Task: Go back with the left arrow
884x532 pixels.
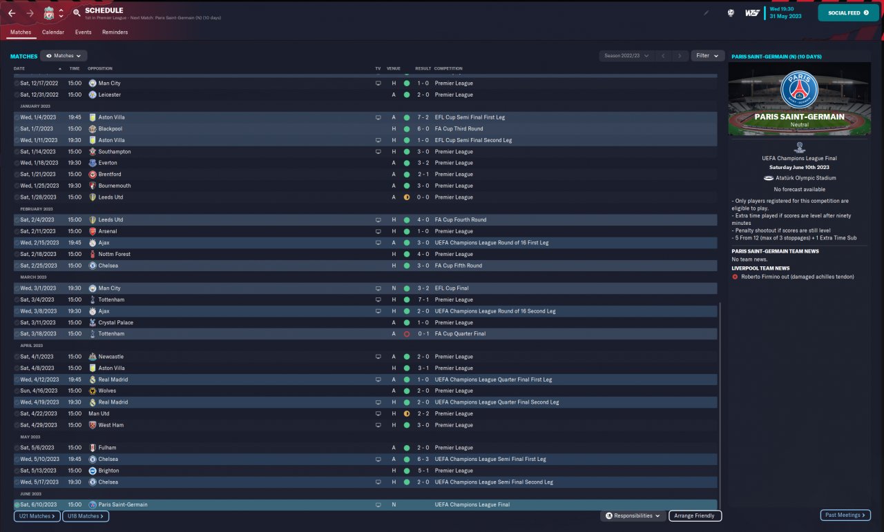Action: [x=12, y=13]
